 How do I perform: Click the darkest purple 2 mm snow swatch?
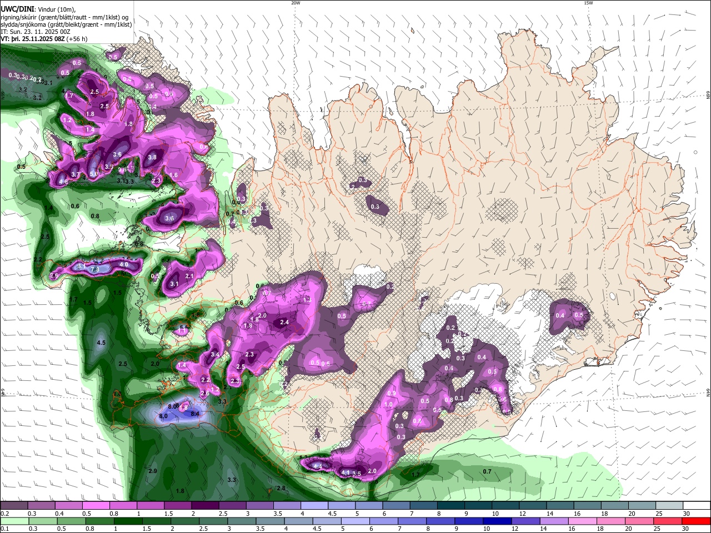[205, 505]
